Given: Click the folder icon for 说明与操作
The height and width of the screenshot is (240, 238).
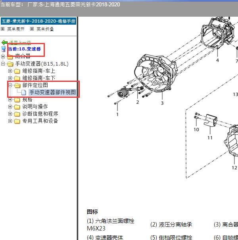Looking at the screenshot, I should click(x=17, y=107).
